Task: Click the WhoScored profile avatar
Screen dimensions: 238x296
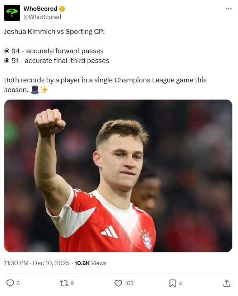Action: coord(12,13)
